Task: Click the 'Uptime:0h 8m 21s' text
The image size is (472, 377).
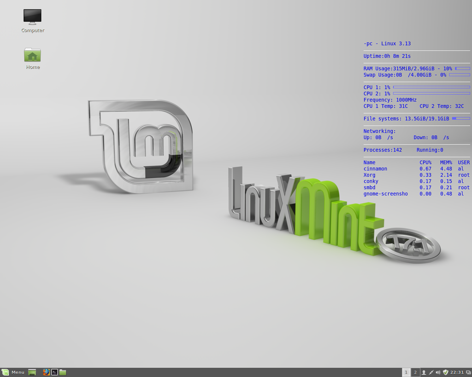Action: [x=387, y=56]
